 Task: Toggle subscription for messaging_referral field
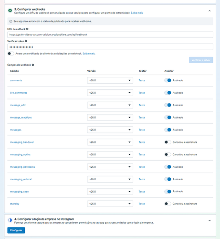[168, 179]
